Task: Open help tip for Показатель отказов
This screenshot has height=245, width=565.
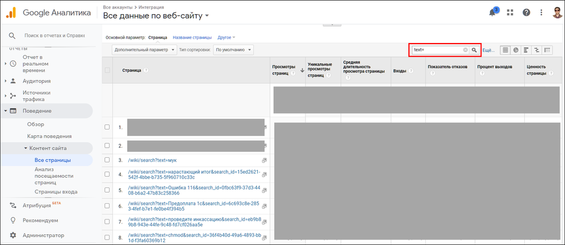Action: (x=433, y=73)
